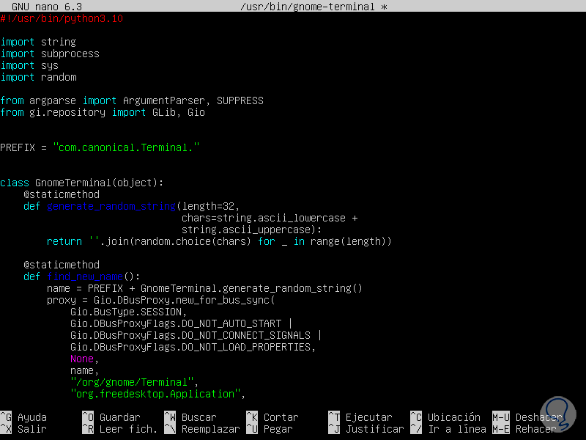Click the return ''.join(...) line
The height and width of the screenshot is (440, 586).
[219, 241]
